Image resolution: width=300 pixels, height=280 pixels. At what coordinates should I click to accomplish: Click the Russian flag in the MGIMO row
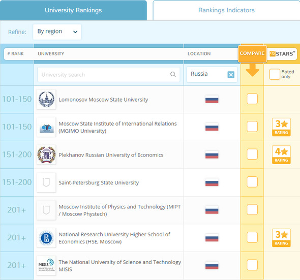click(212, 127)
